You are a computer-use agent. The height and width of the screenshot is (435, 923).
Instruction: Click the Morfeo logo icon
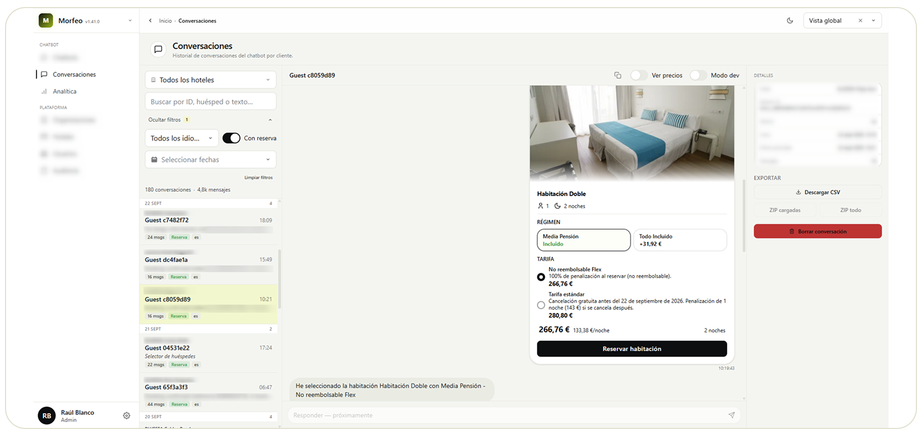click(46, 21)
